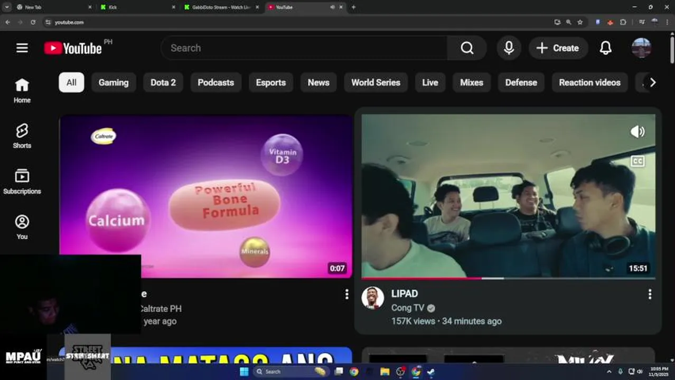675x380 pixels.
Task: Open the notifications bell
Action: point(605,48)
